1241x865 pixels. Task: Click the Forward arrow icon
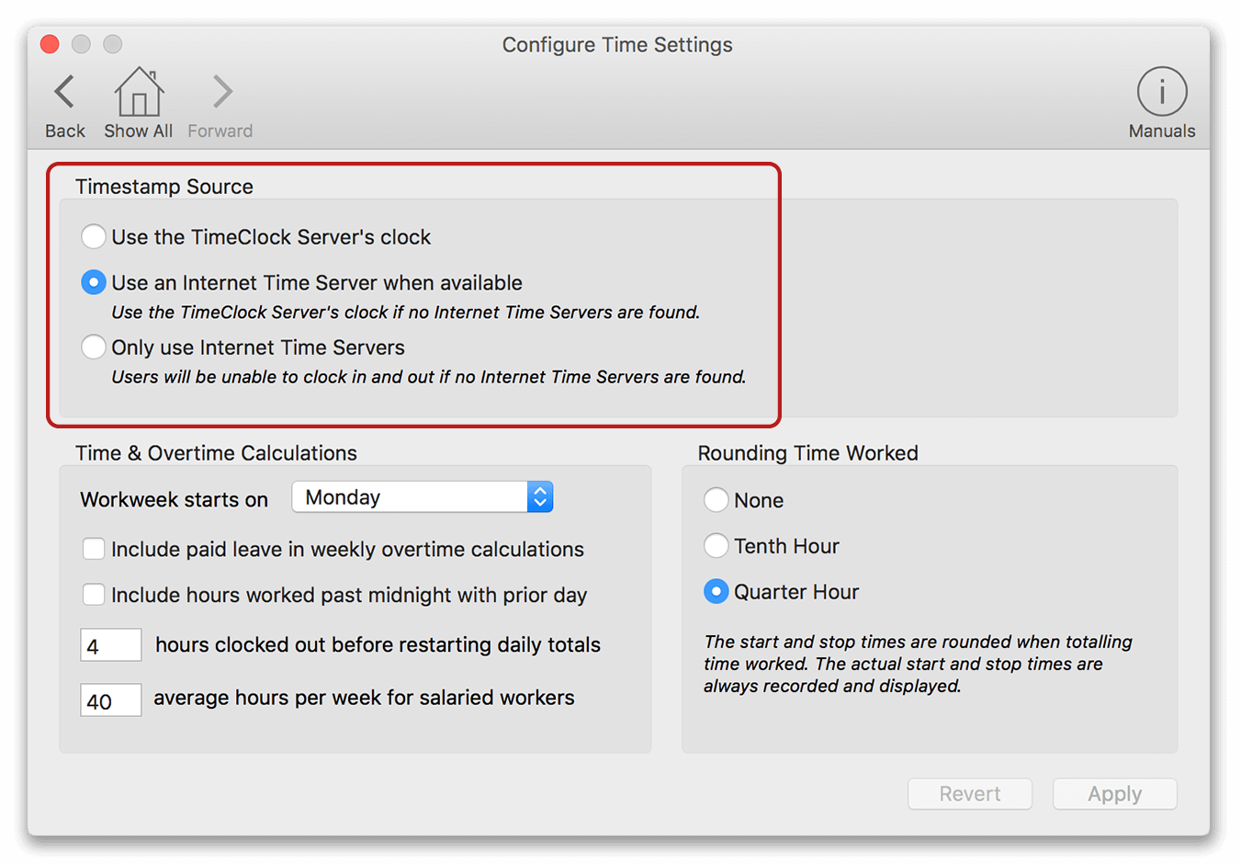pos(221,92)
